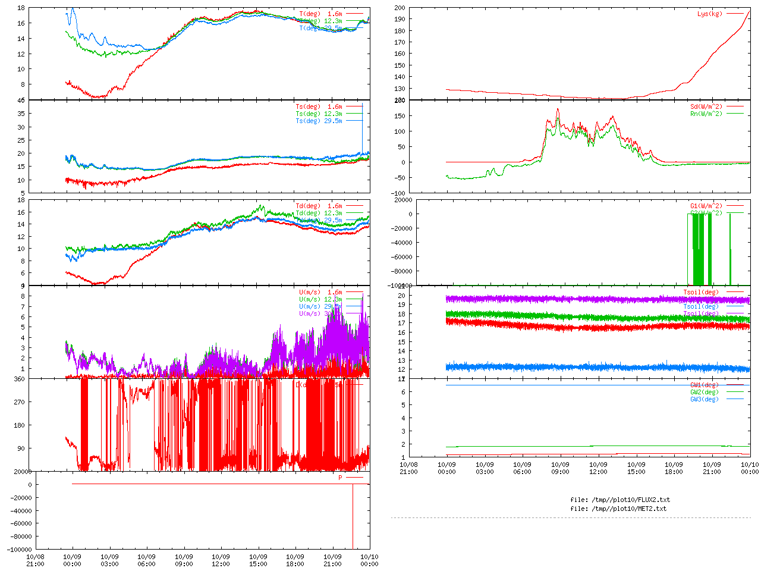Select the Ts(deg) 12.3m legend entry
Screen dimensions: 761x571
[x=319, y=114]
